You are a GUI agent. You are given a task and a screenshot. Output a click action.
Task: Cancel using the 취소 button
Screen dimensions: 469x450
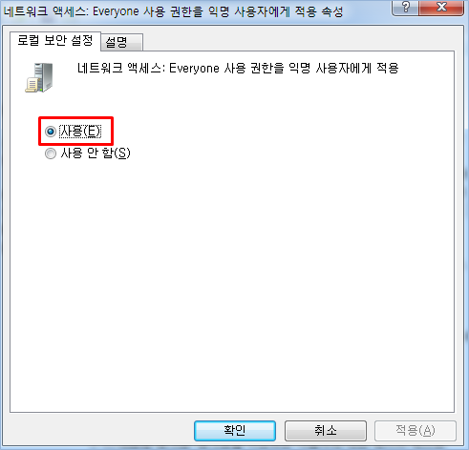[326, 431]
